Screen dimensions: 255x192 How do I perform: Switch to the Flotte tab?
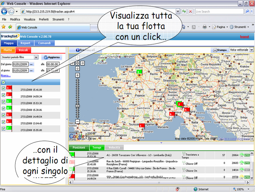8,50
